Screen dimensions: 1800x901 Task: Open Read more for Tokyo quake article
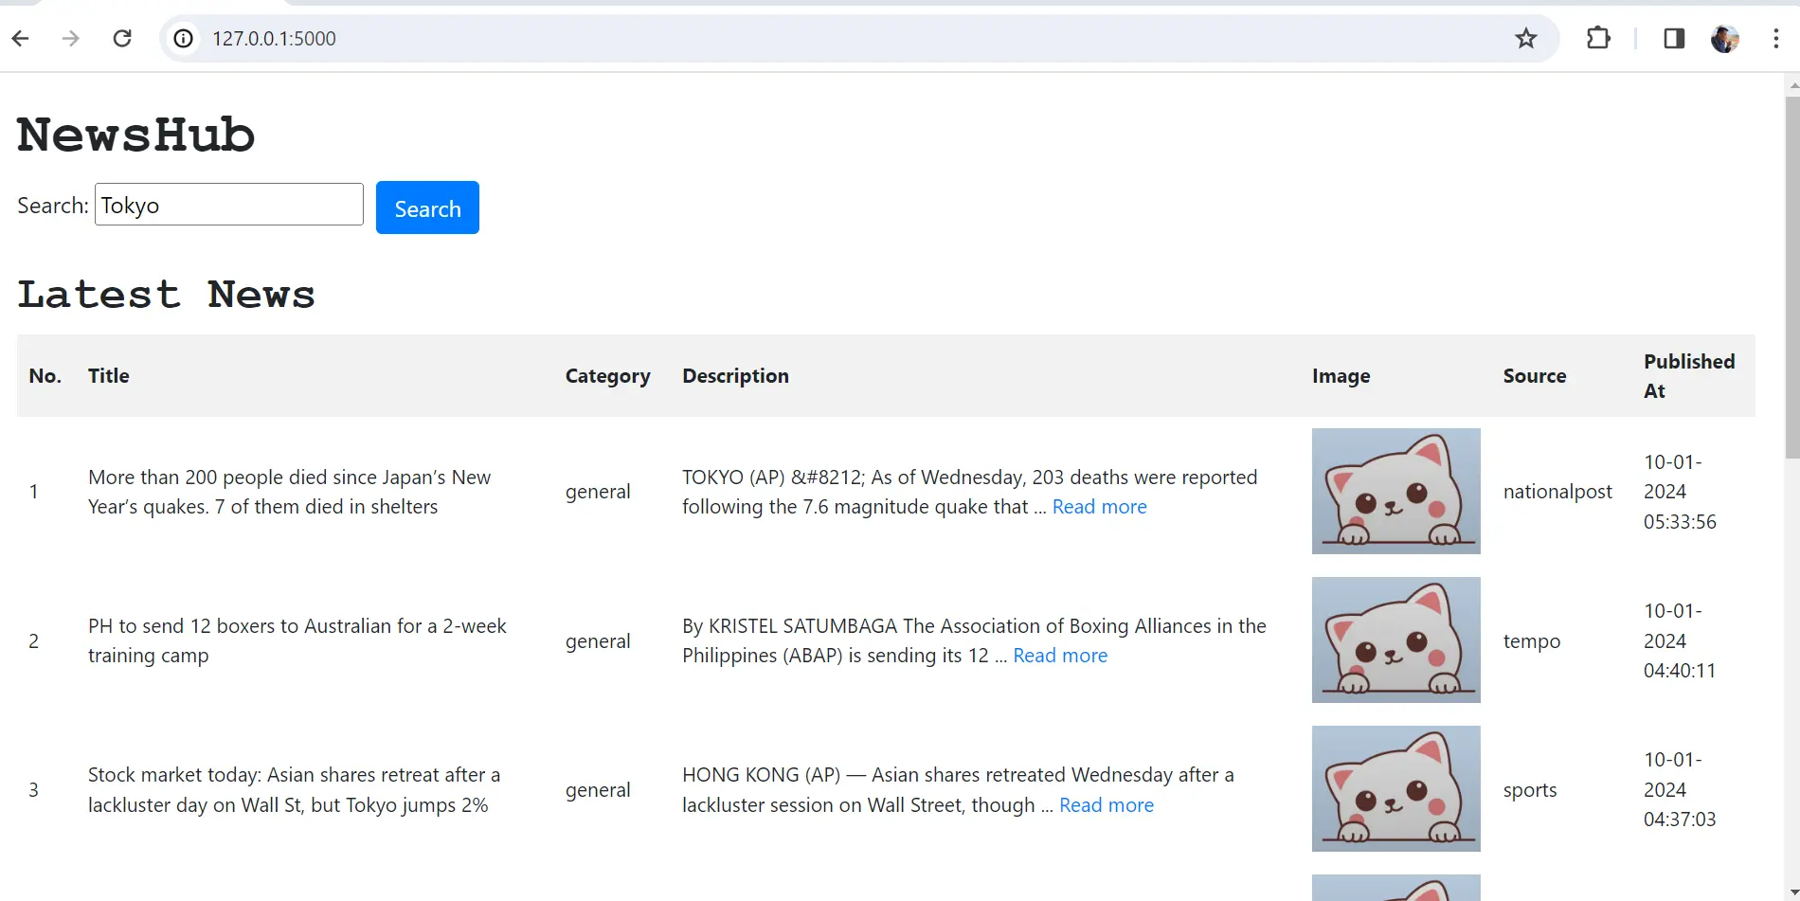(x=1099, y=507)
